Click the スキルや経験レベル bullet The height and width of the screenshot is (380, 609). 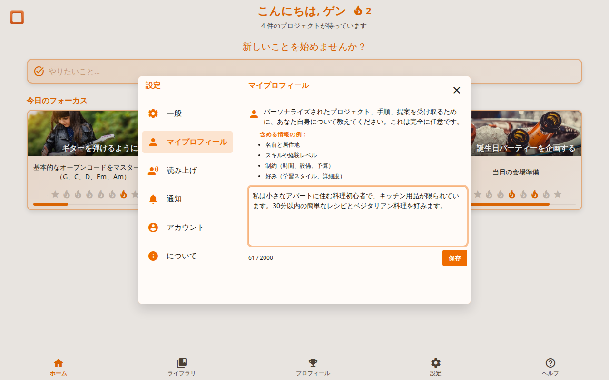click(x=291, y=155)
